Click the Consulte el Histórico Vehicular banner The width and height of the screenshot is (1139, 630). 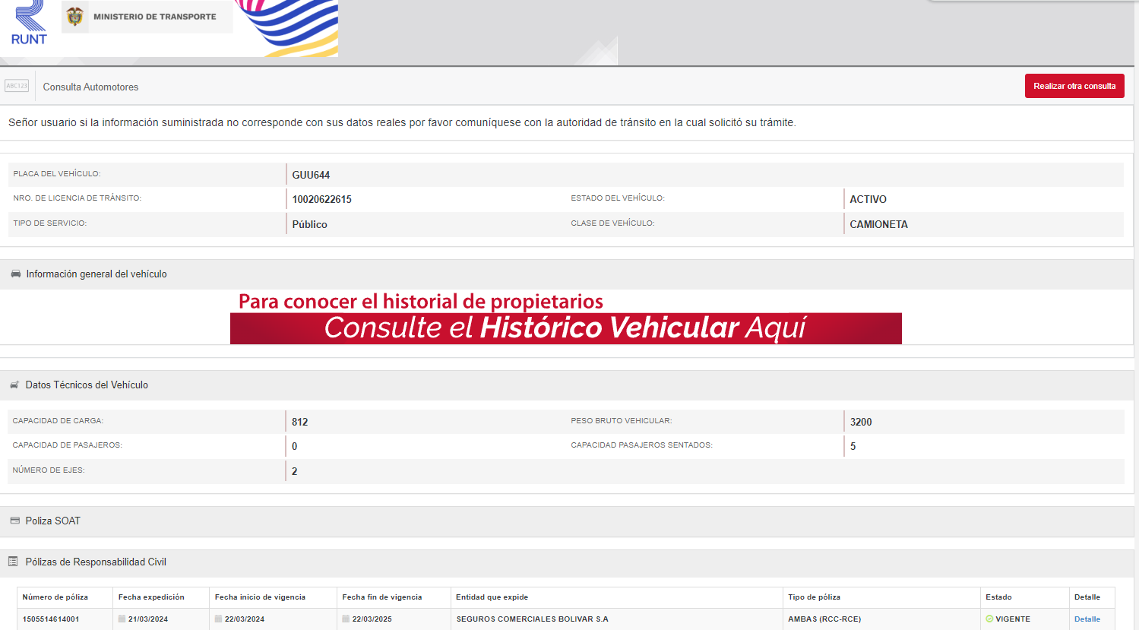pos(565,328)
